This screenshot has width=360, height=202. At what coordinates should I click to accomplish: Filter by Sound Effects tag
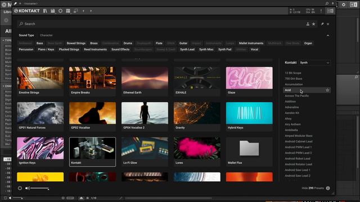120,49
